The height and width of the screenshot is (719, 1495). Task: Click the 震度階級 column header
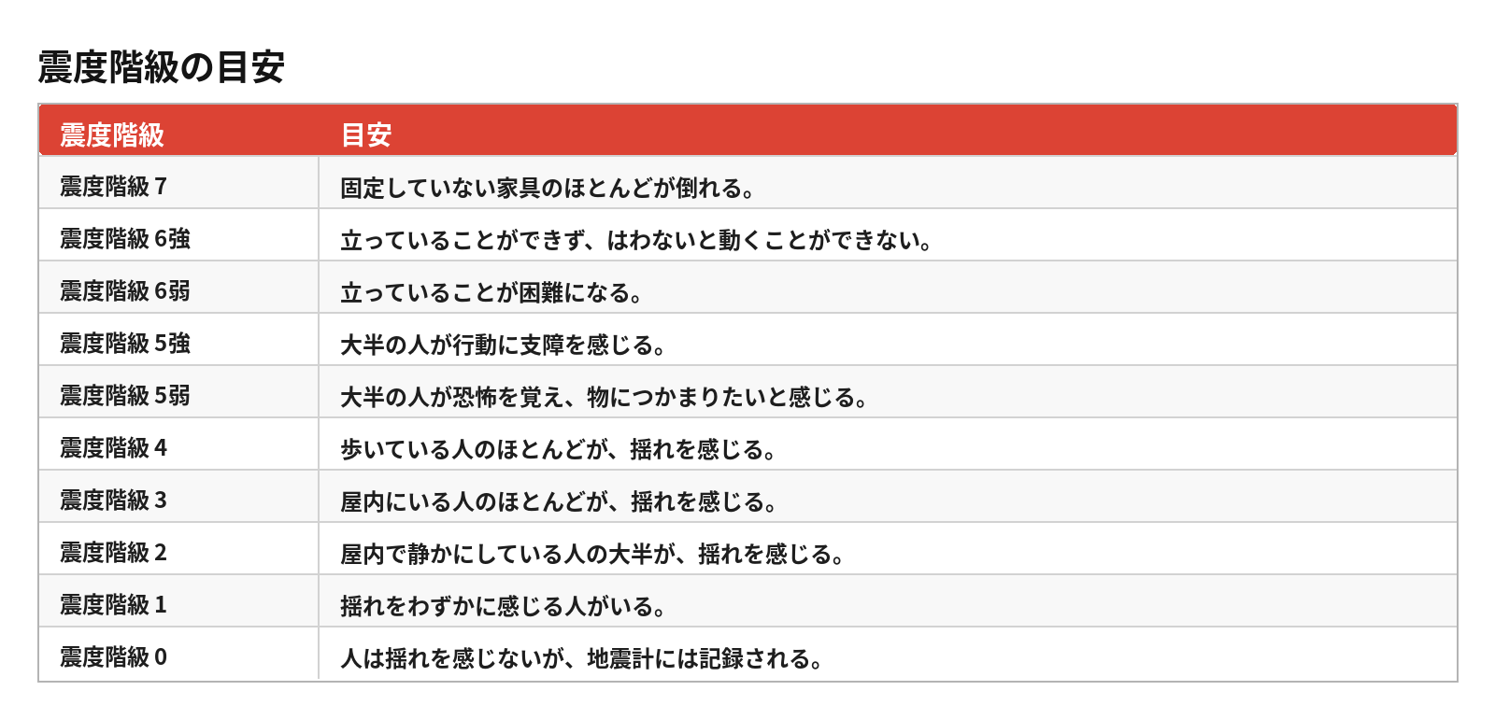coord(112,134)
